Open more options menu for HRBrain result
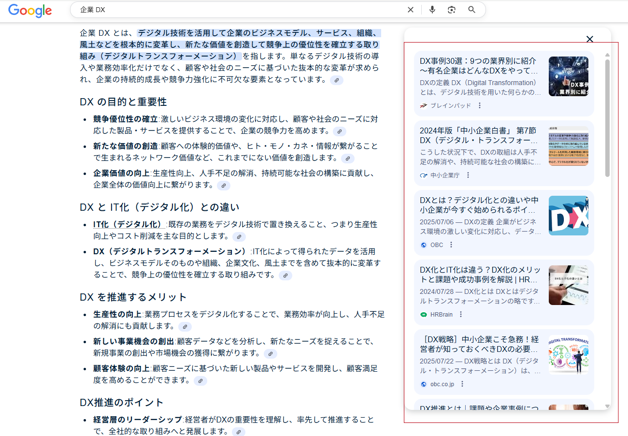 click(x=460, y=314)
